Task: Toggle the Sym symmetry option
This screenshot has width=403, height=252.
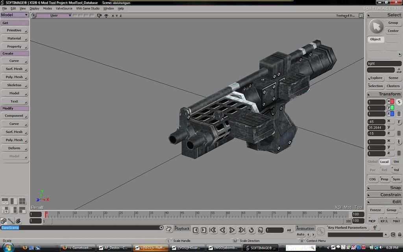Action: coord(396,179)
